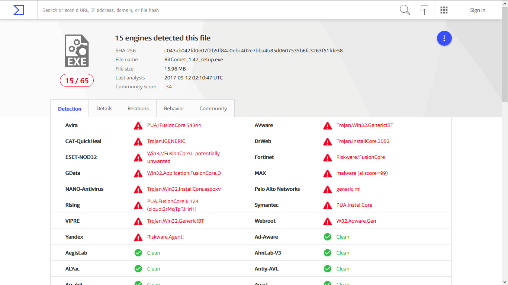Click the green checkmark icon beside AegisLab
Screen dimensions: 508x285
click(x=138, y=253)
